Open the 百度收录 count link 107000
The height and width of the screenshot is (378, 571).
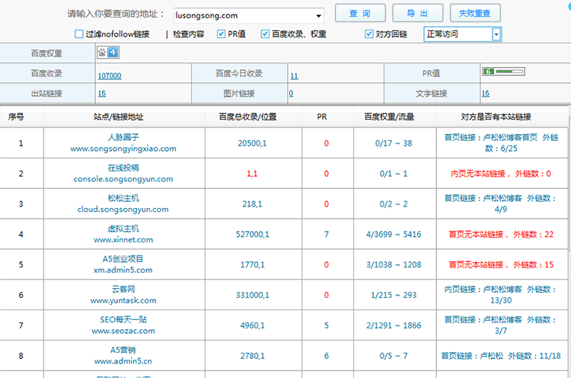pyautogui.click(x=109, y=75)
